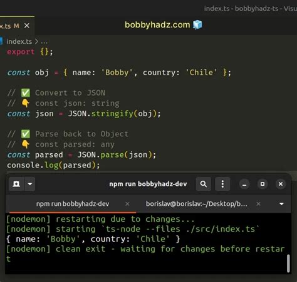Close the borislav@borislav terminal tab
This screenshot has height=282, width=297.
point(258,204)
